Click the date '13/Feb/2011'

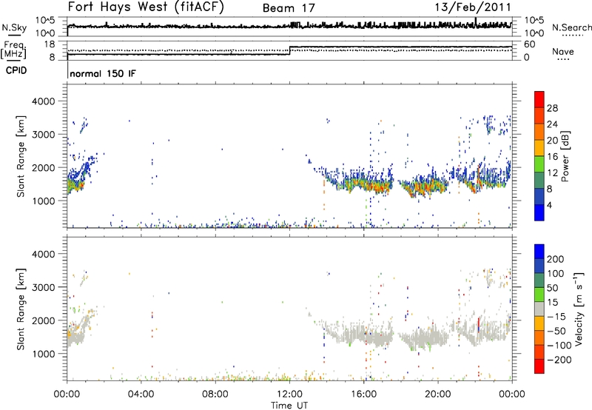[473, 7]
